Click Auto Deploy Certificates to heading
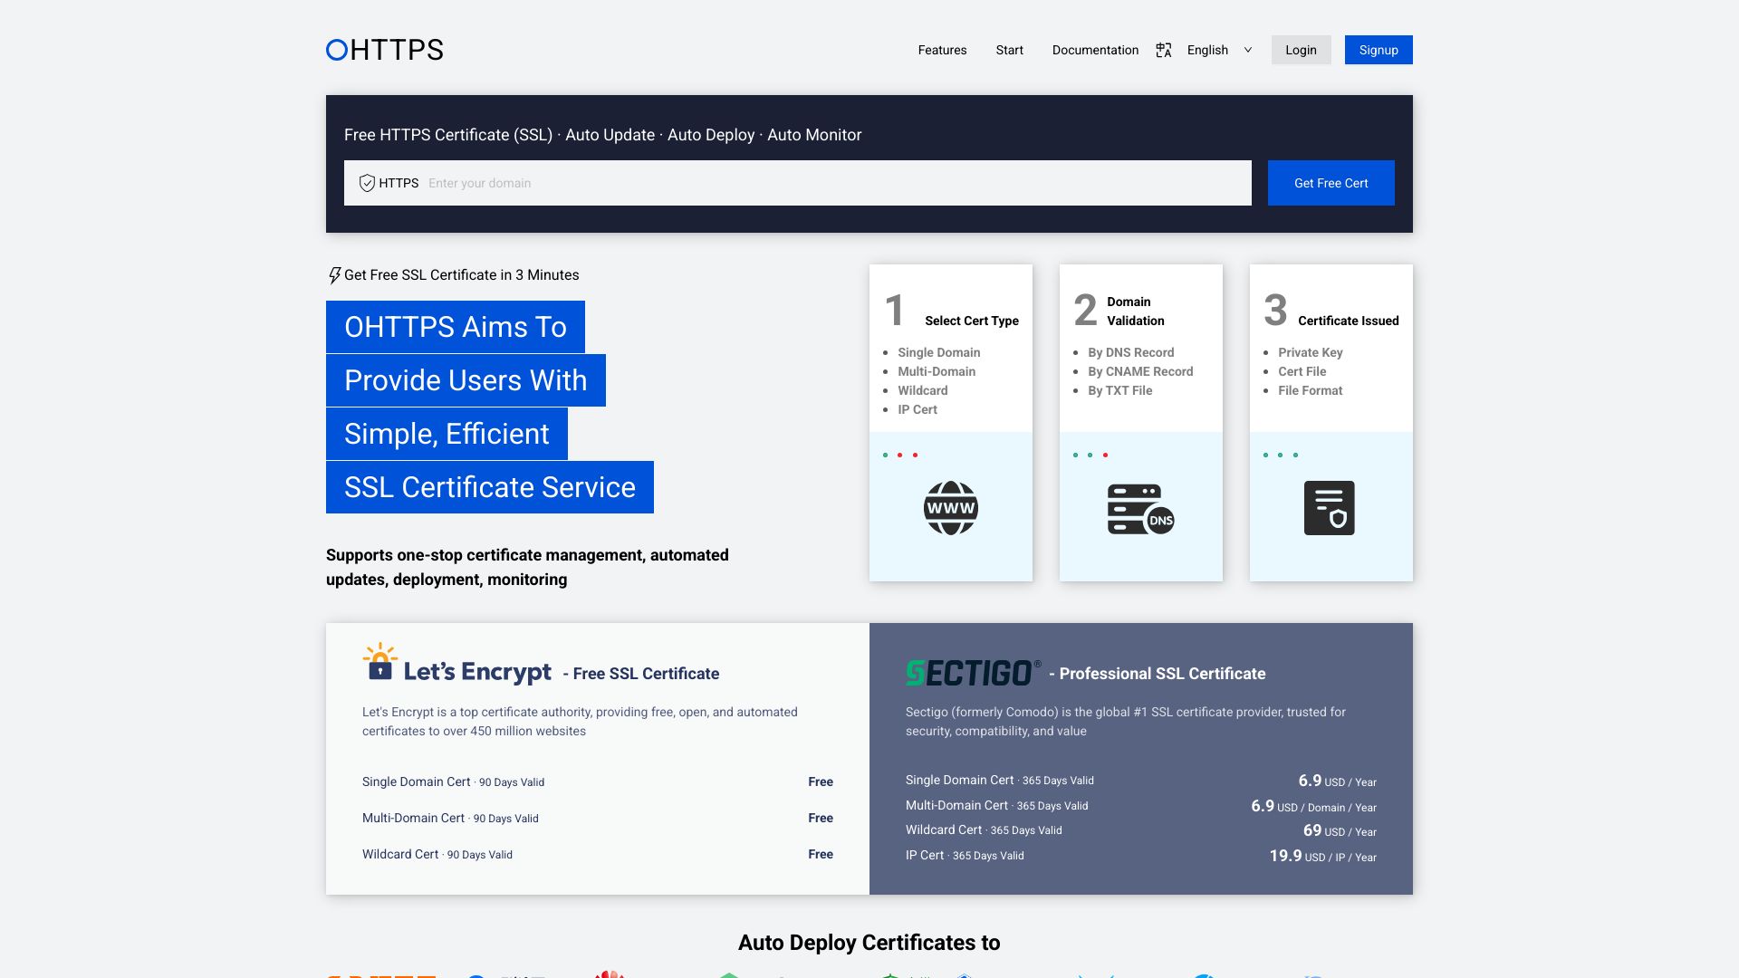1739x978 pixels. (x=869, y=943)
